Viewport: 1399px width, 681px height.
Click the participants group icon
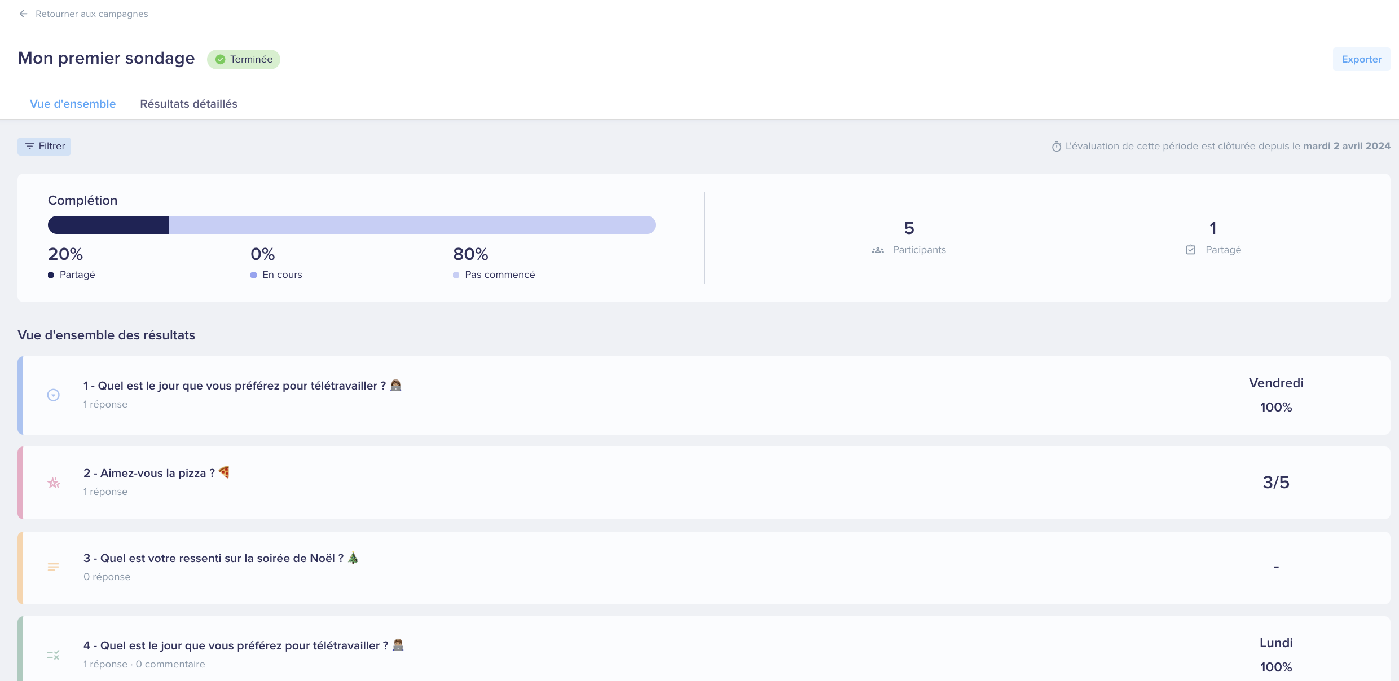(878, 250)
